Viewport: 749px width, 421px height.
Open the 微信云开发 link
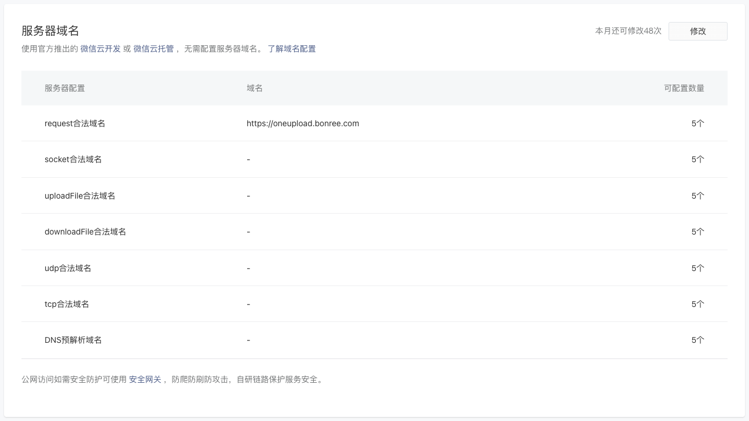(x=101, y=49)
